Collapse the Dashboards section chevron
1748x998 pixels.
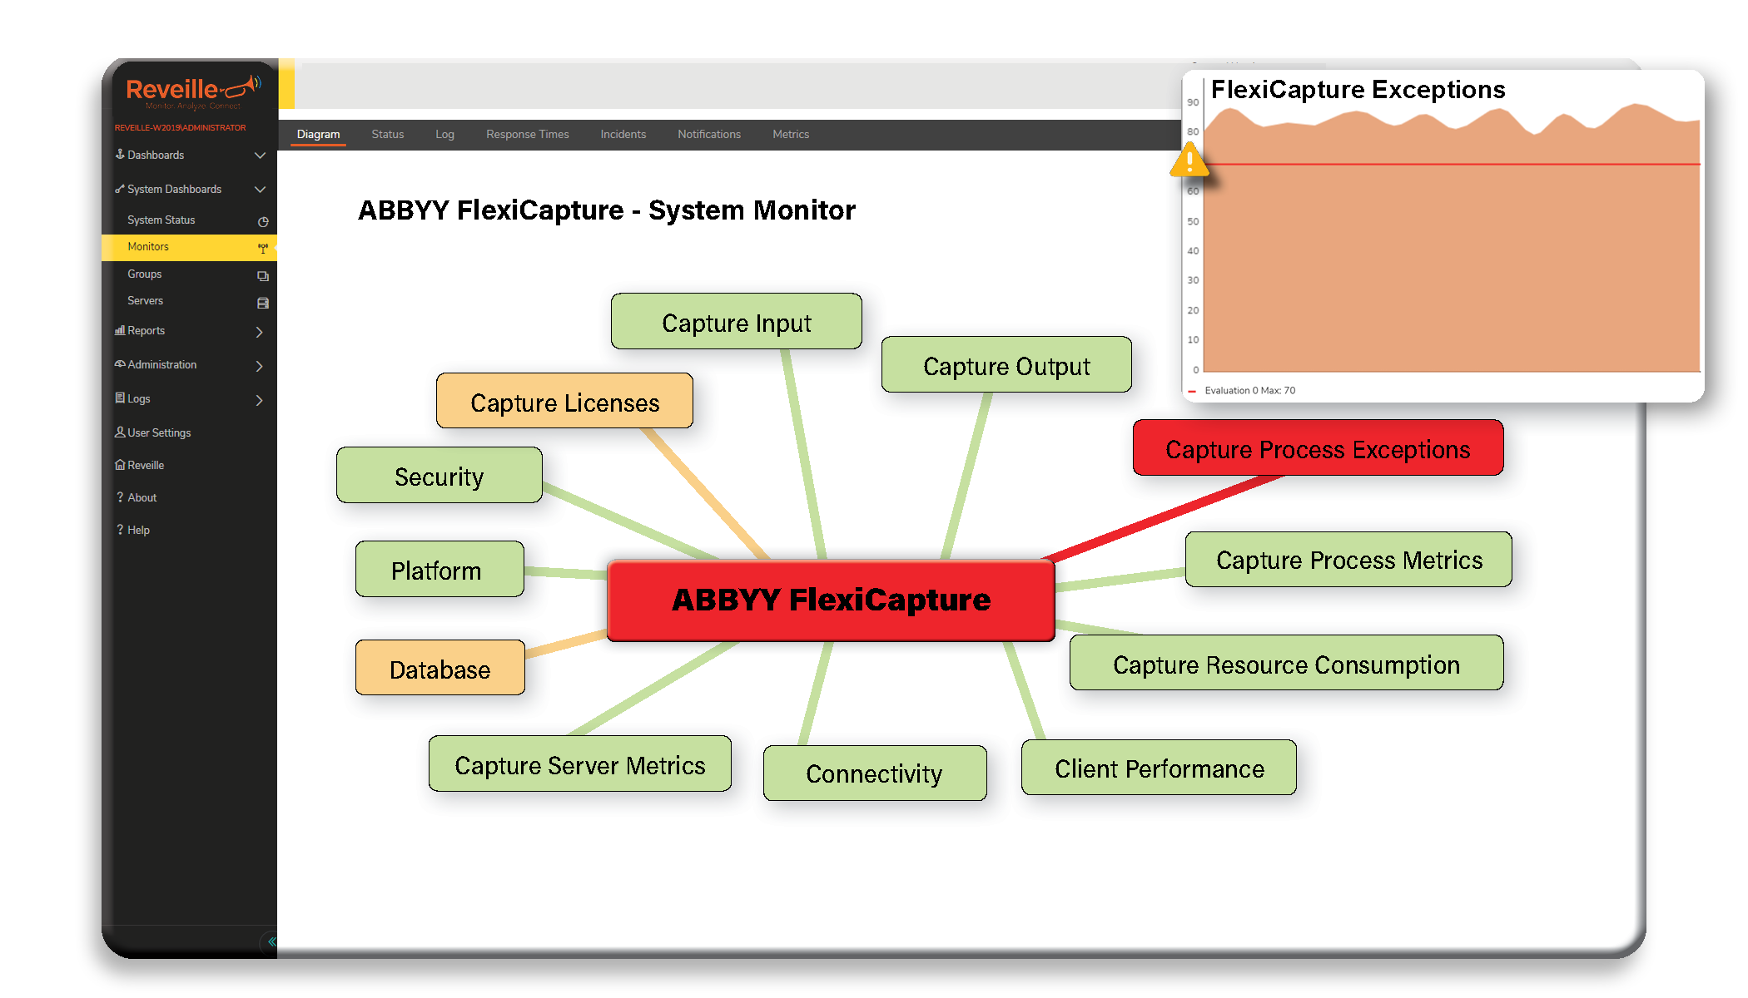pos(260,156)
